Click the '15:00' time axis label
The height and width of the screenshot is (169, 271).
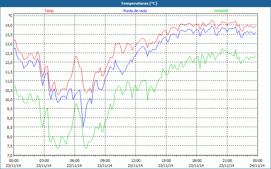[166, 161]
